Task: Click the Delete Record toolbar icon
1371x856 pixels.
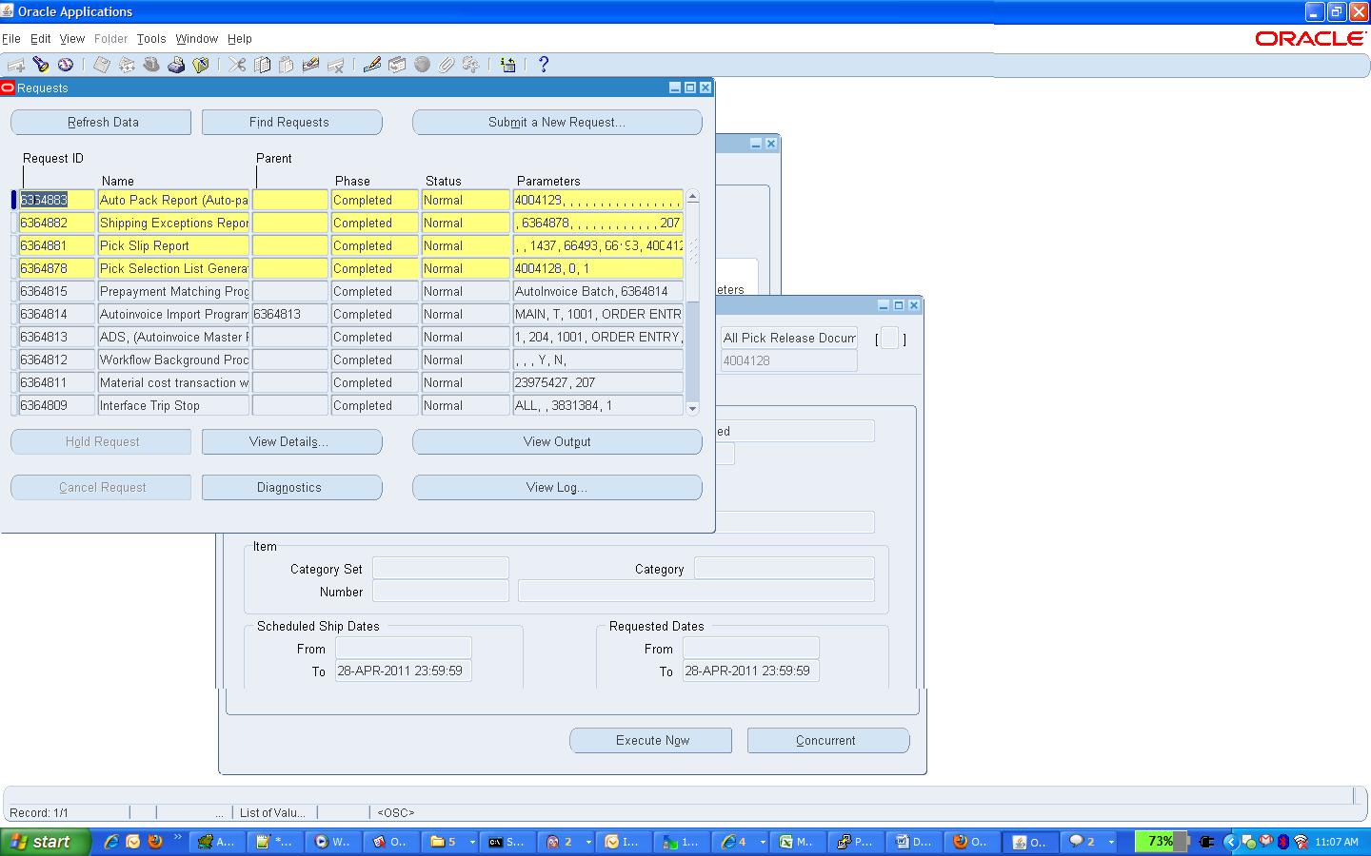Action: 335,65
